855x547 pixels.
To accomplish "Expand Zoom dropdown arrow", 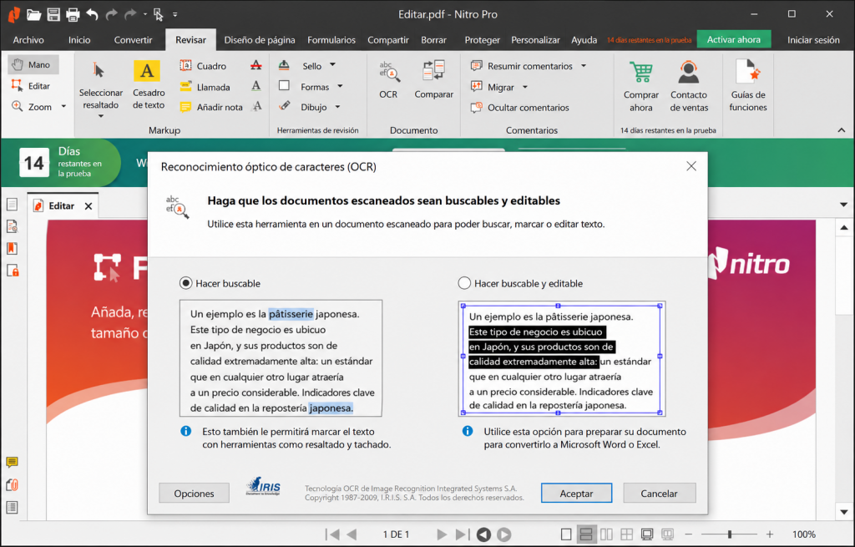I will click(x=63, y=107).
